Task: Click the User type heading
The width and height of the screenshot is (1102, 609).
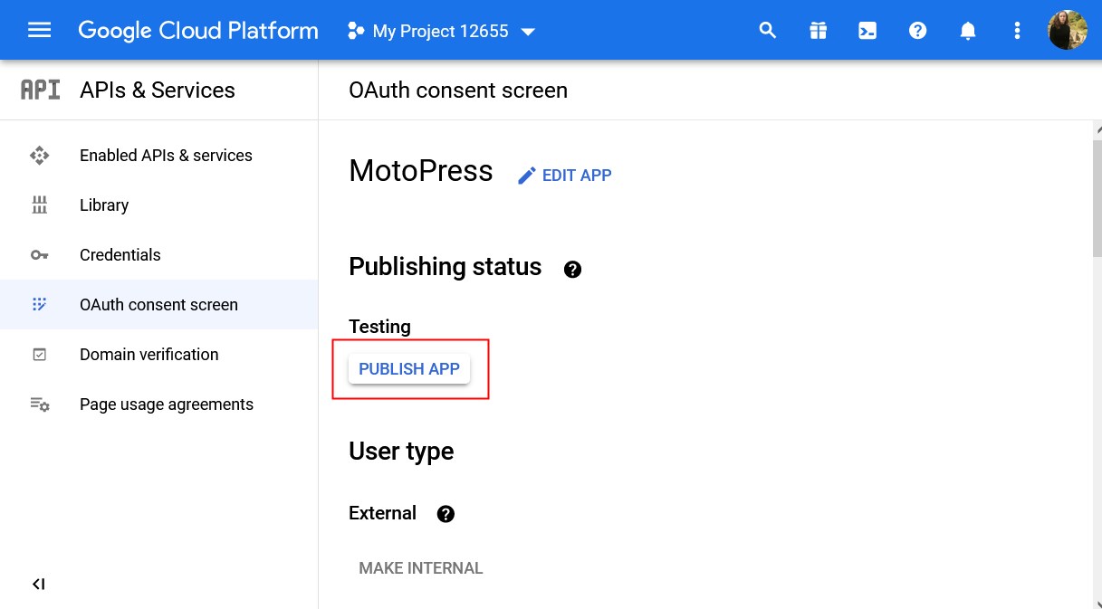Action: (401, 452)
